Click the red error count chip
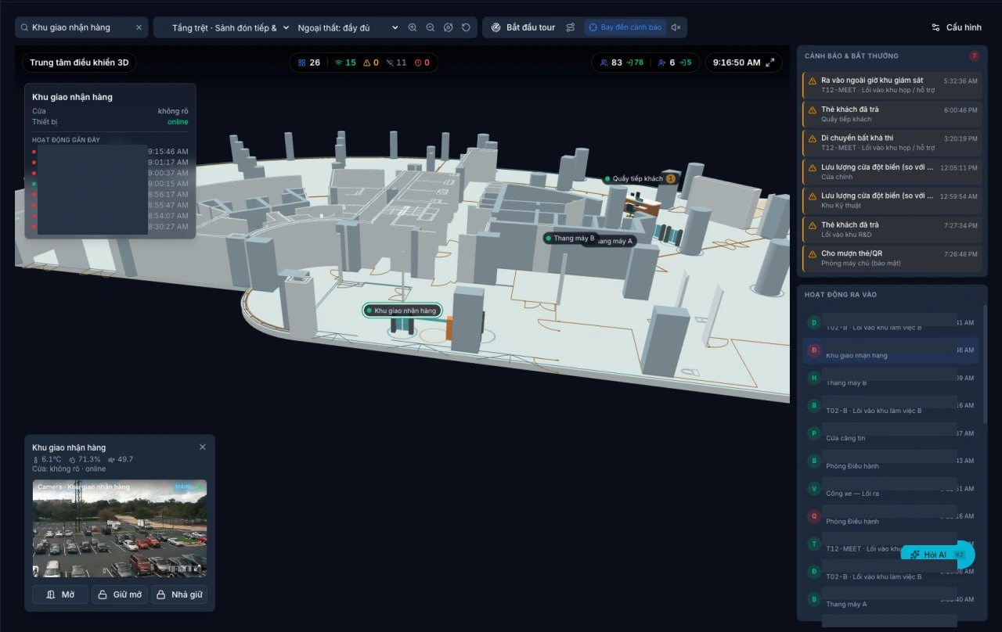This screenshot has width=1002, height=632. tap(422, 63)
